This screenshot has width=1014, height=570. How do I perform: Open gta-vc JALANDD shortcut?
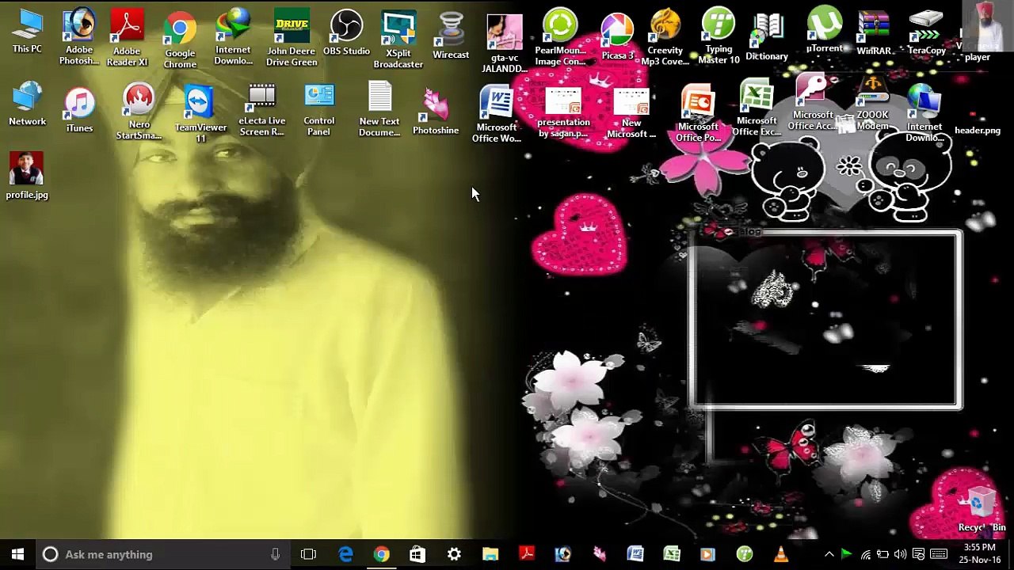(x=505, y=44)
